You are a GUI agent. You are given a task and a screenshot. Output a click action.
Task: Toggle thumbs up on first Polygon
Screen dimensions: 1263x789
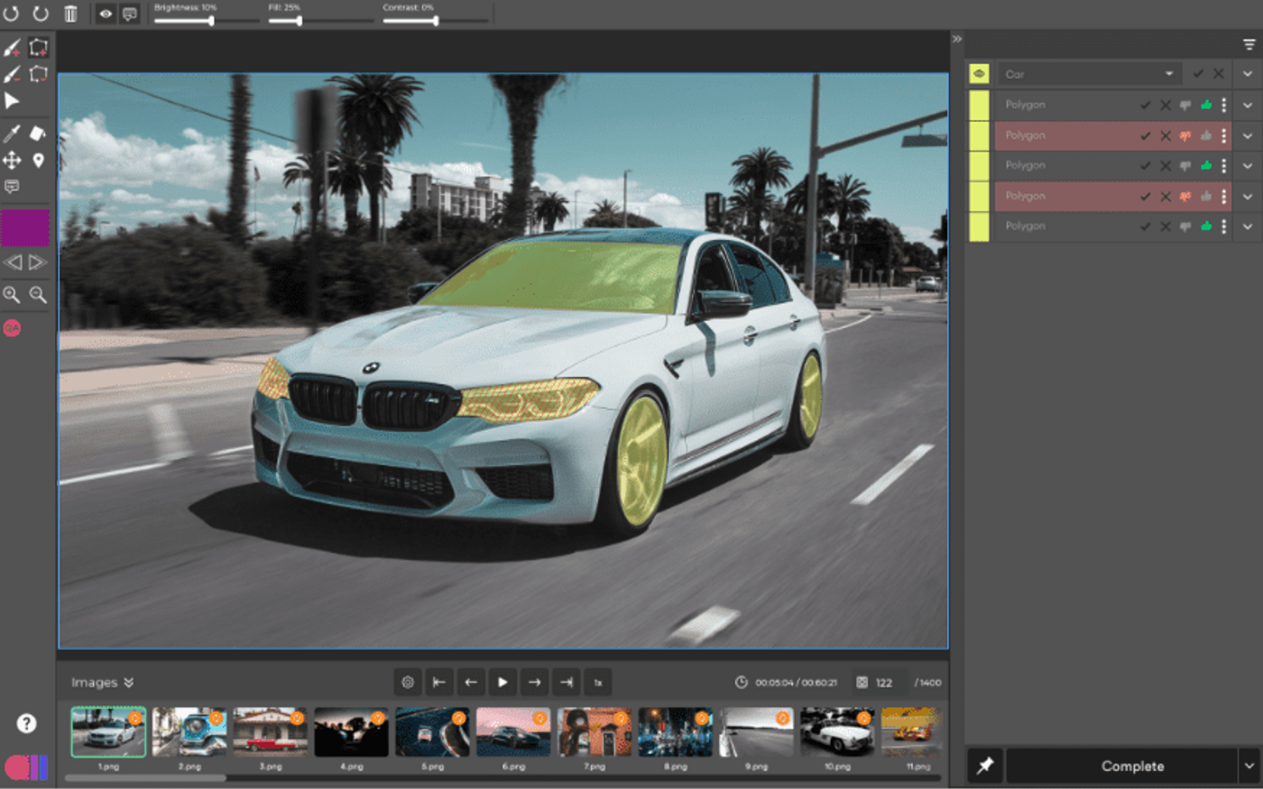(1206, 106)
